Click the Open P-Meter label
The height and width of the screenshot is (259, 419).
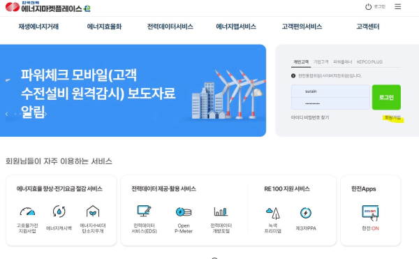[x=184, y=228]
